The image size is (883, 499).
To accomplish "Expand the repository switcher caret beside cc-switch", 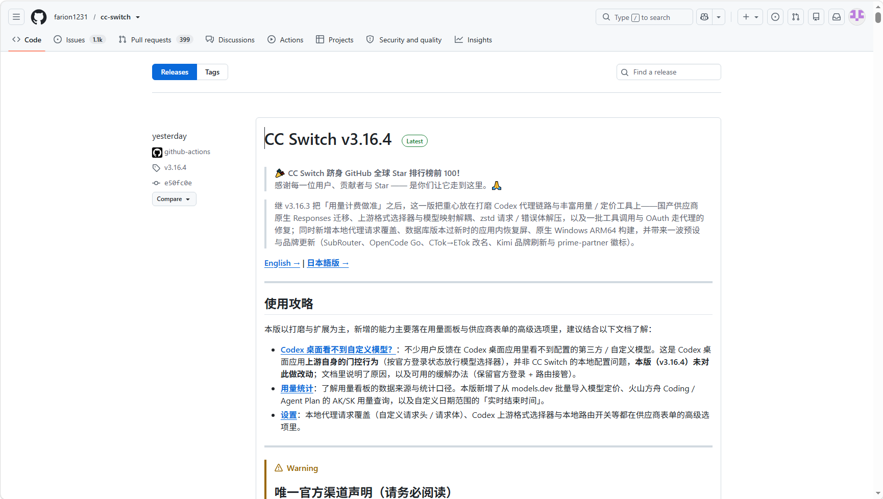I will click(x=138, y=17).
